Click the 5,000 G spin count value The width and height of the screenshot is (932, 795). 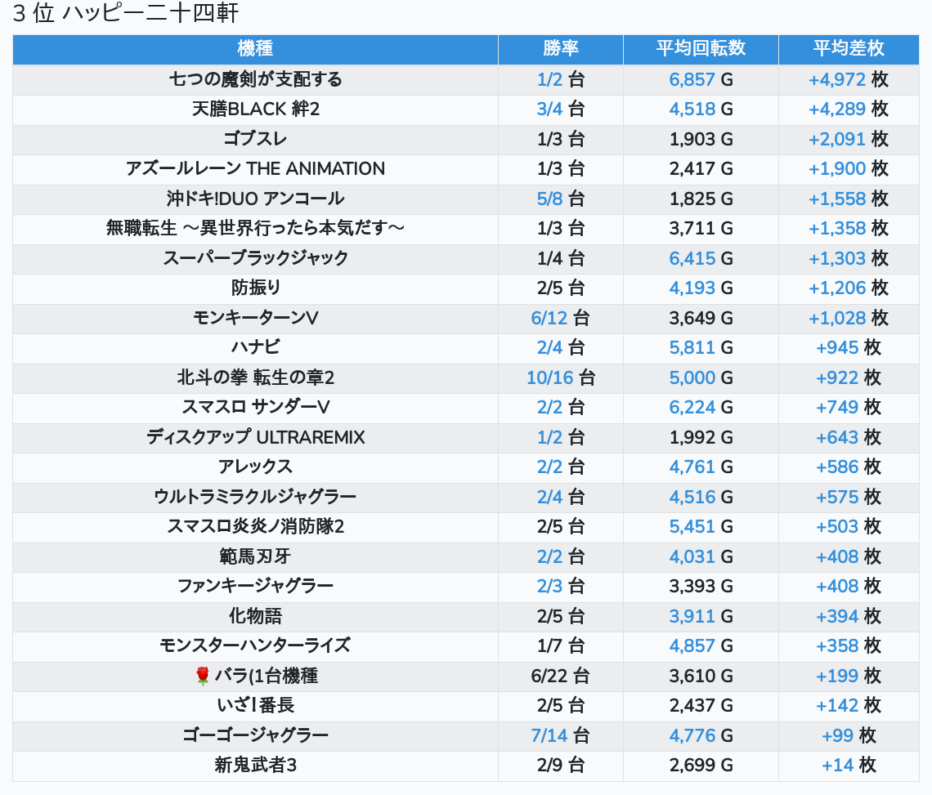pyautogui.click(x=692, y=377)
